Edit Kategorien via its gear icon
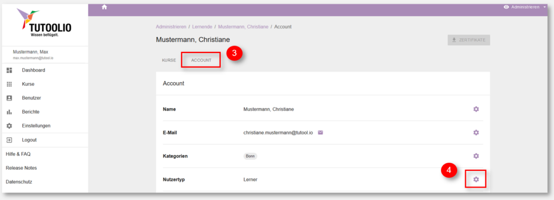 tap(476, 156)
